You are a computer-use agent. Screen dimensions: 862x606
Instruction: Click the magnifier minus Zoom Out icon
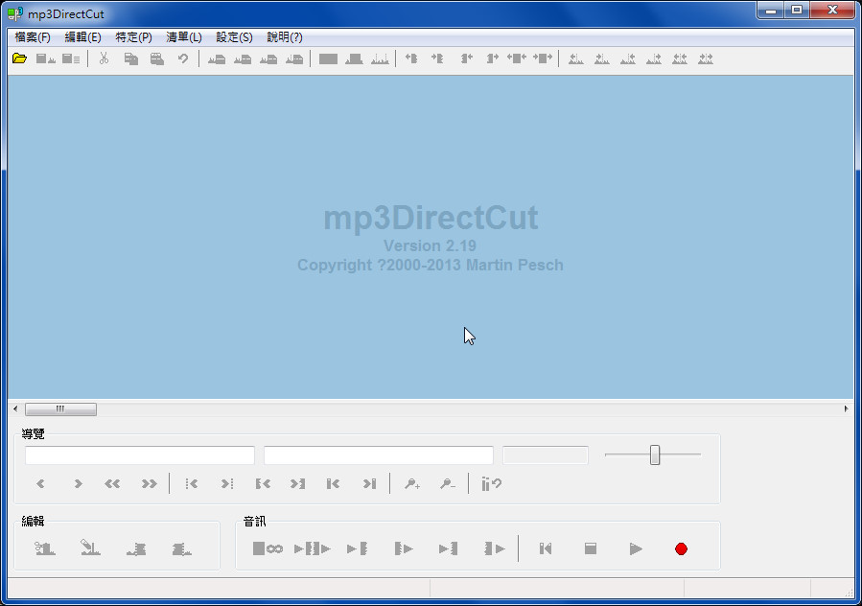[448, 484]
